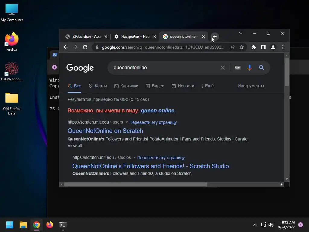Expand dropdown arrow next to scratch.mit.edu › users
Viewport: 309px width, 232px height.
126,122
